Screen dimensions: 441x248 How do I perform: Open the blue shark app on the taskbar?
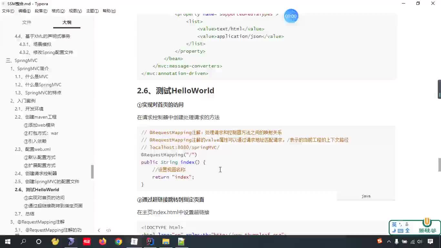click(x=71, y=242)
